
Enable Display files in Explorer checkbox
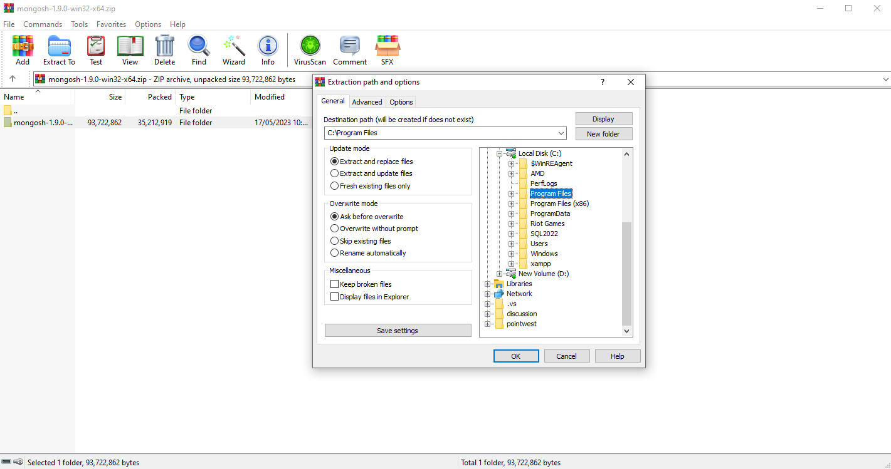tap(334, 297)
